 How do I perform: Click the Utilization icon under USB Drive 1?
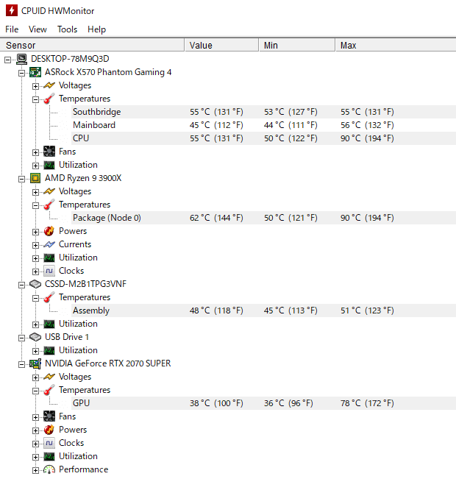[x=49, y=350]
